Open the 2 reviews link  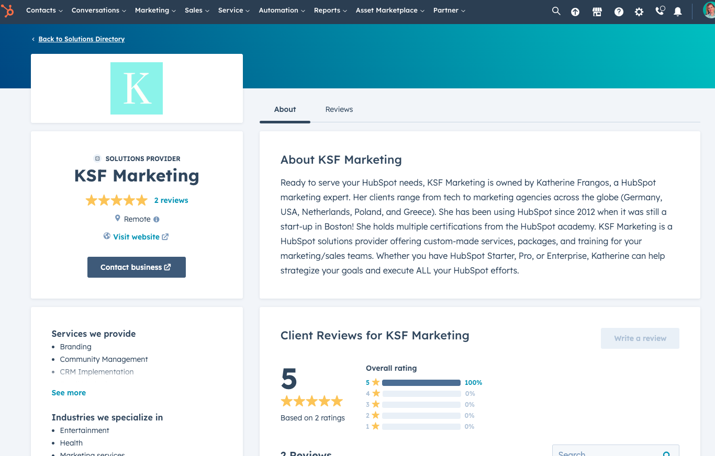pos(171,200)
